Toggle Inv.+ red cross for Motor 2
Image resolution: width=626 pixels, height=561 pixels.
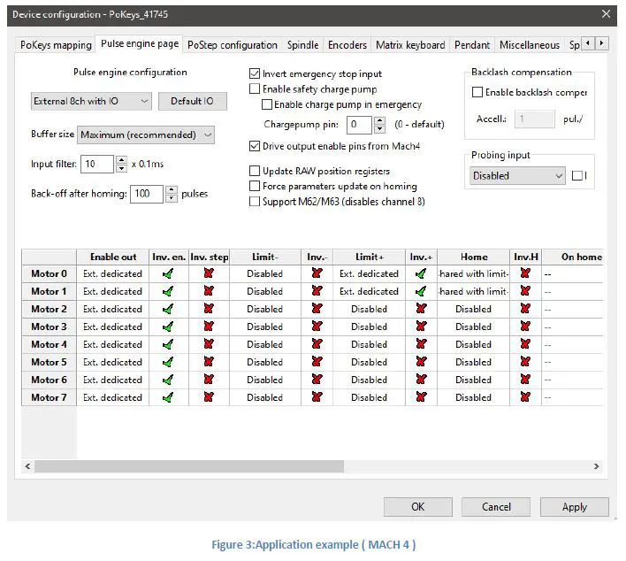(421, 309)
